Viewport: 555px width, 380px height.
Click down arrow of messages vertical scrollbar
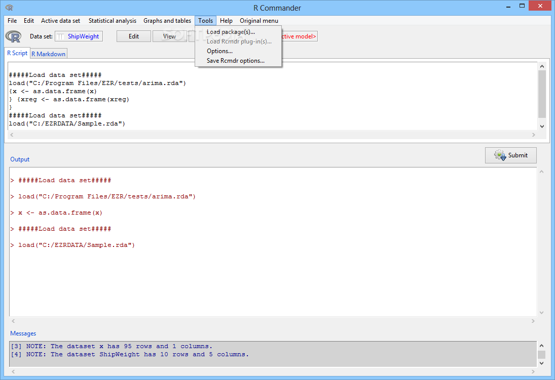(541, 363)
